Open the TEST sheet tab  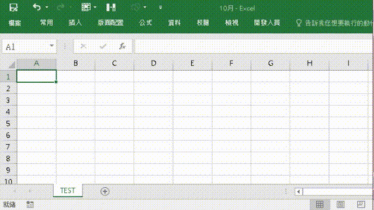[68, 191]
